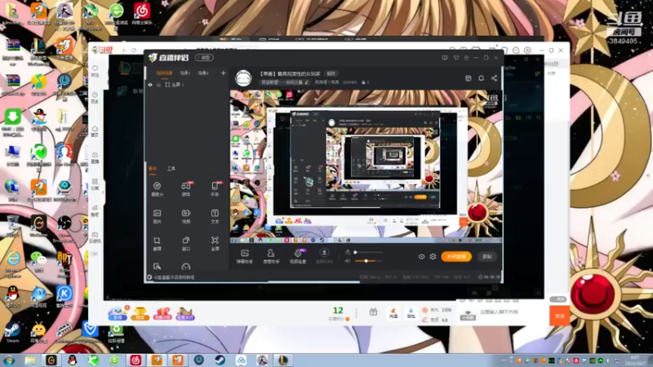The image size is (653, 367).
Task: Click the Recharge icon in browser bar
Action: 393,313
